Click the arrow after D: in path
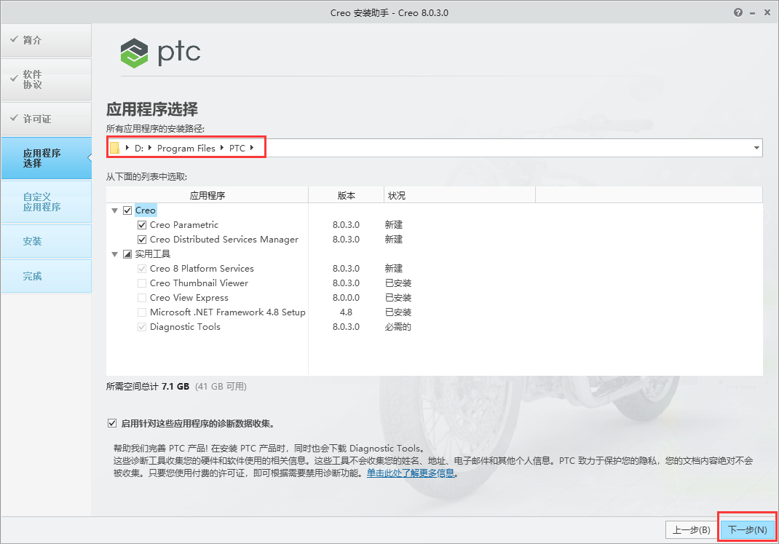The image size is (779, 544). (149, 148)
